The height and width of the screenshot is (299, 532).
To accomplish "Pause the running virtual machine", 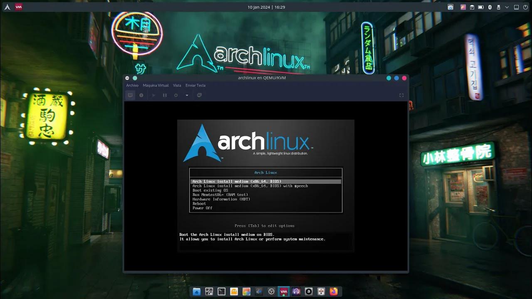I will coord(165,95).
